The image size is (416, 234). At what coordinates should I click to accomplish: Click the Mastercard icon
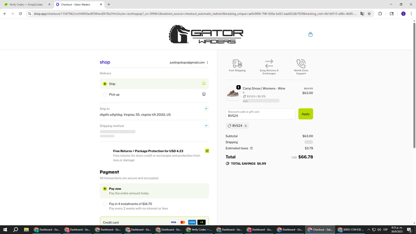(x=183, y=222)
